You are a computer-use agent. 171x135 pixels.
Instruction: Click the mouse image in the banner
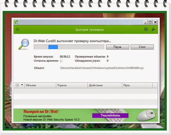[147, 115]
